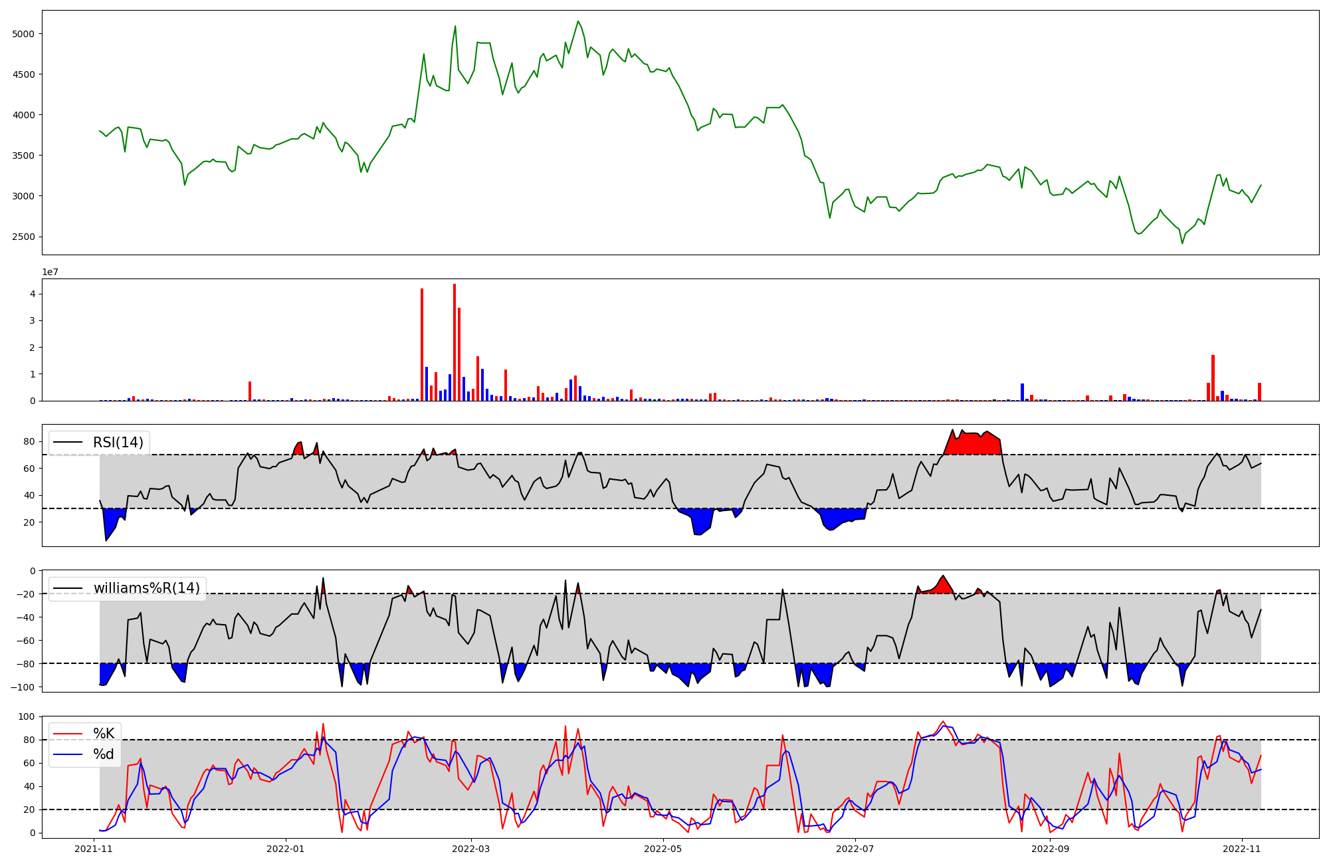Click the blue %d legend line swatch
This screenshot has width=1329, height=864.
(x=68, y=754)
